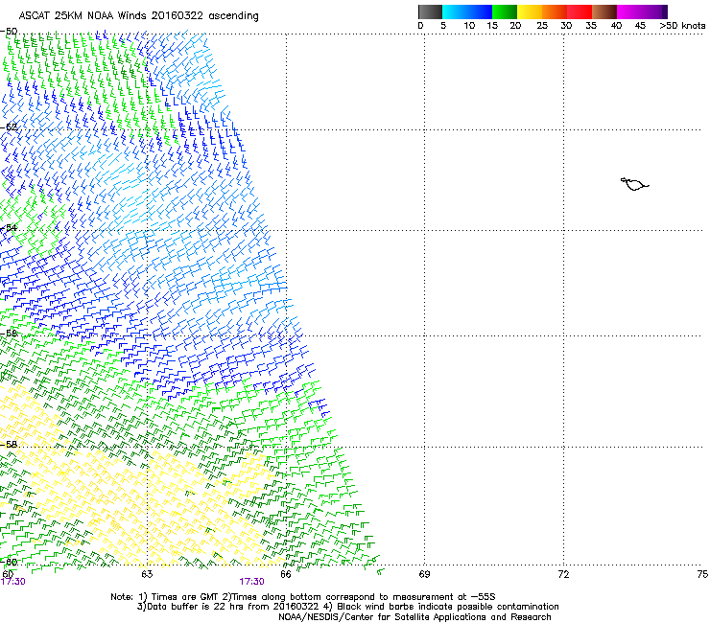Click the longitude label 66
710x623 pixels.
click(x=286, y=574)
